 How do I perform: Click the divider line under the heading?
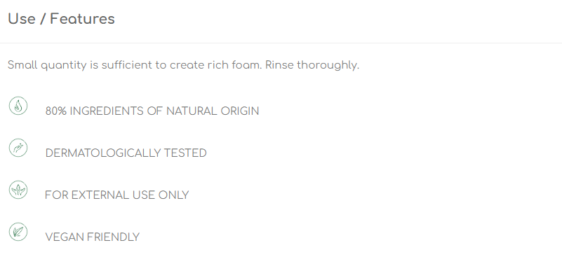coord(281,43)
